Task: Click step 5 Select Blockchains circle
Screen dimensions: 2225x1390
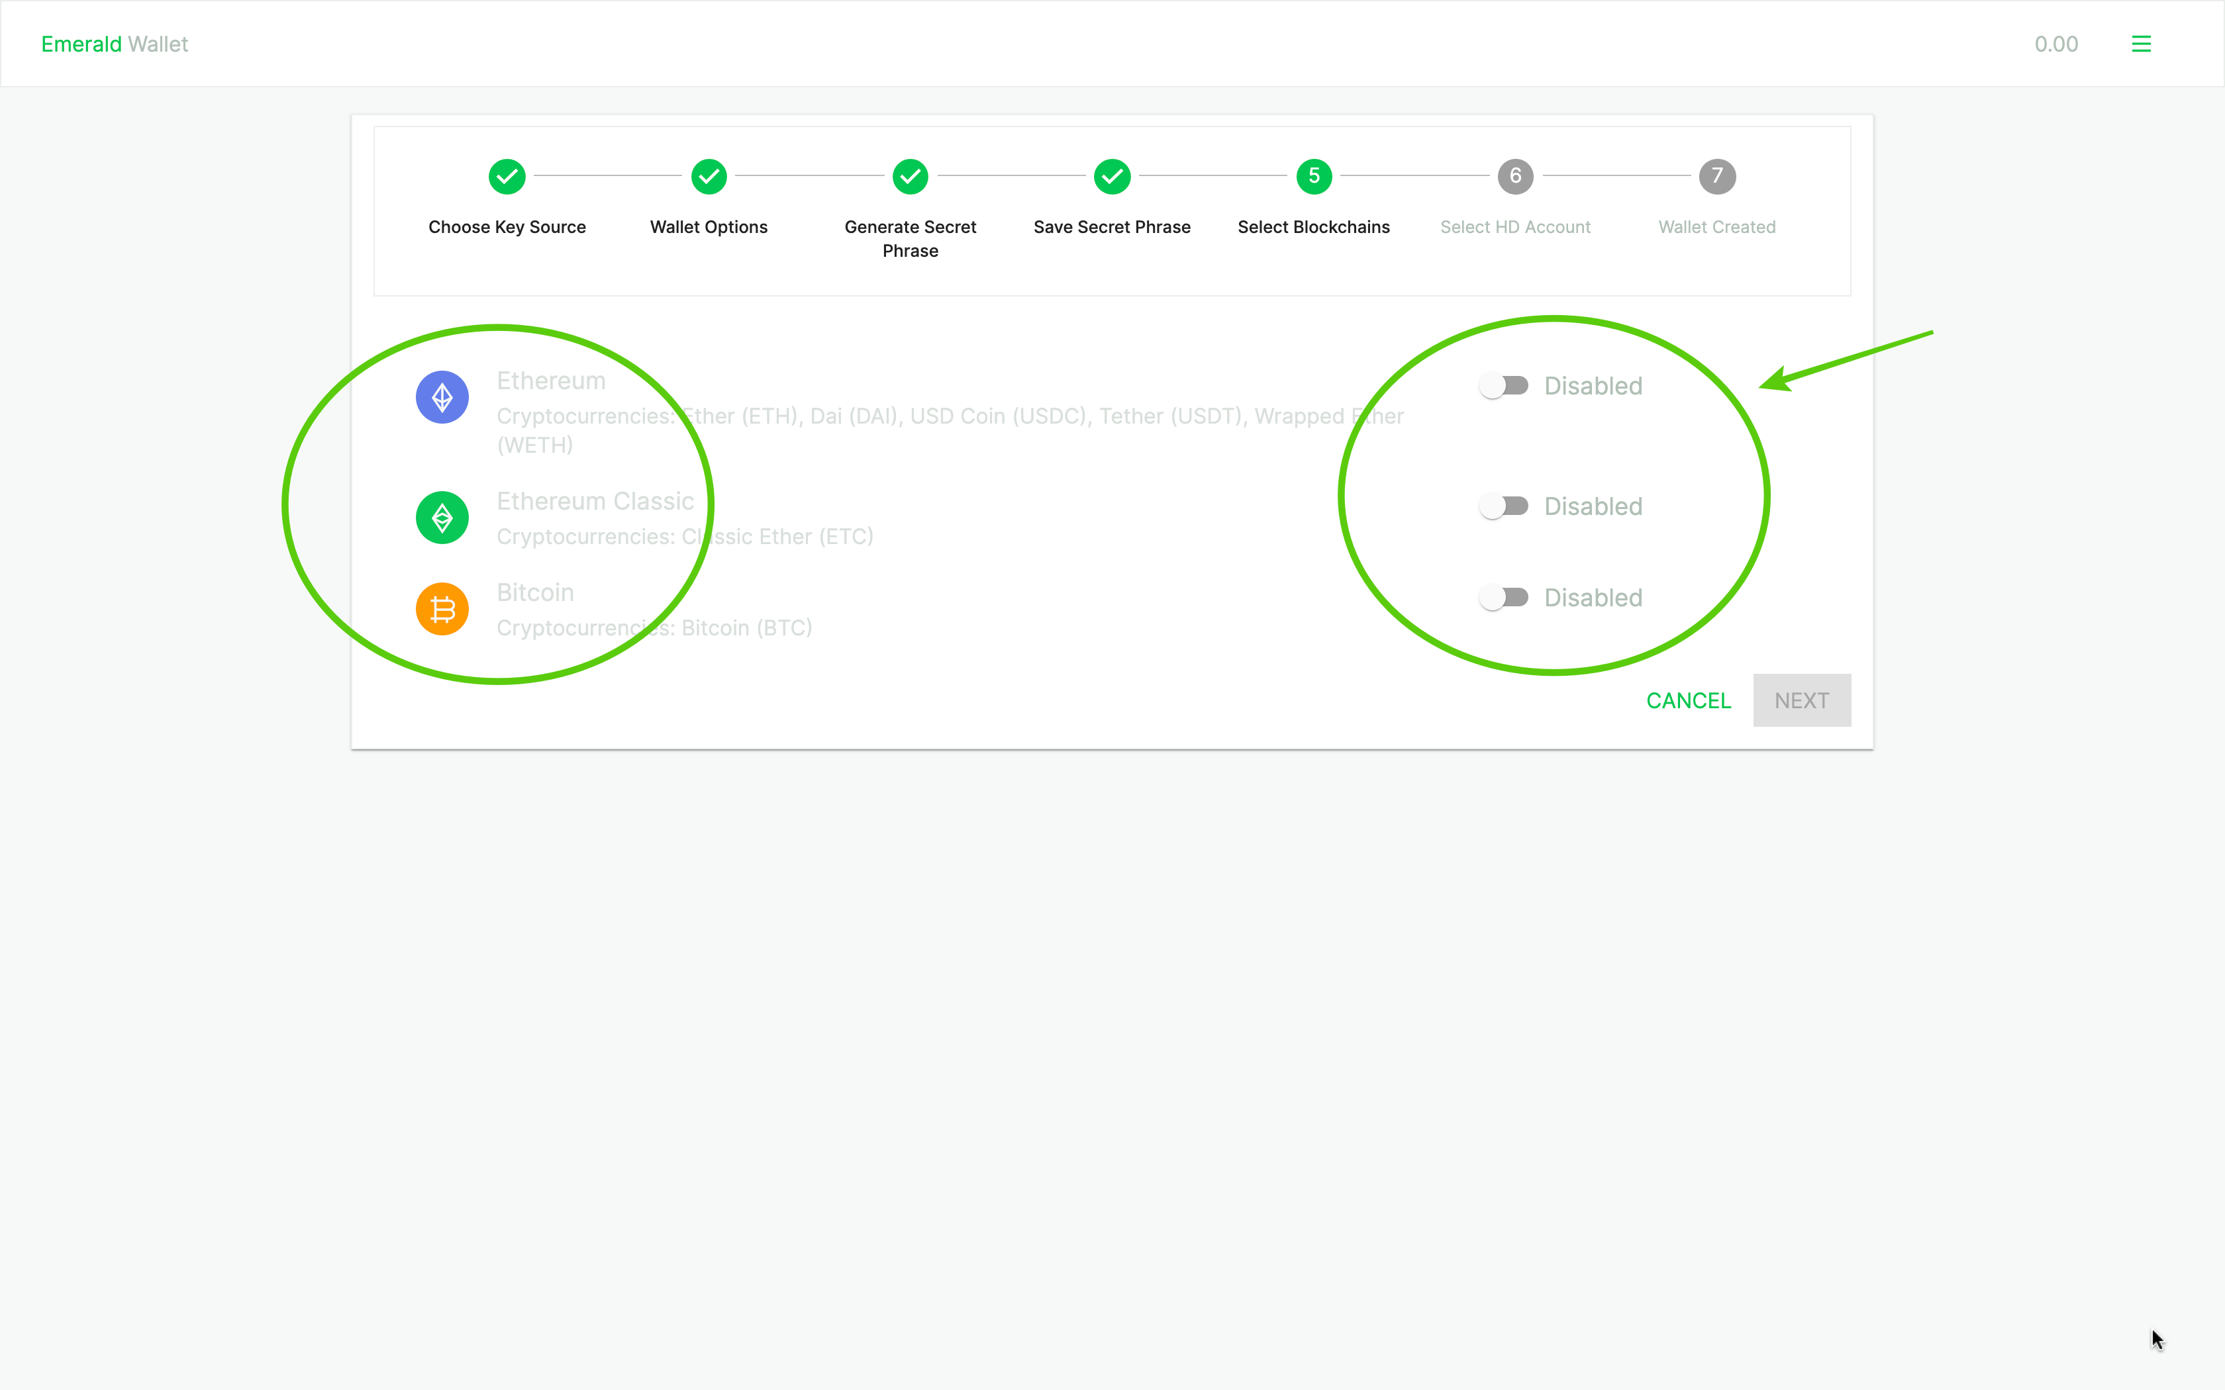Action: [x=1314, y=177]
